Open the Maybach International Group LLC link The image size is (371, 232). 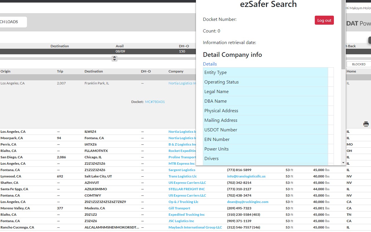(195, 227)
